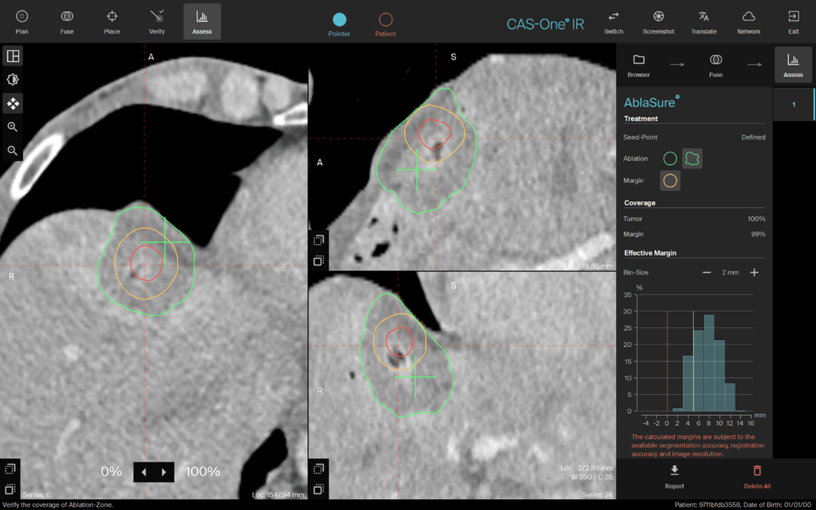816x510 pixels.
Task: Activate the Patient mode circle
Action: [386, 20]
